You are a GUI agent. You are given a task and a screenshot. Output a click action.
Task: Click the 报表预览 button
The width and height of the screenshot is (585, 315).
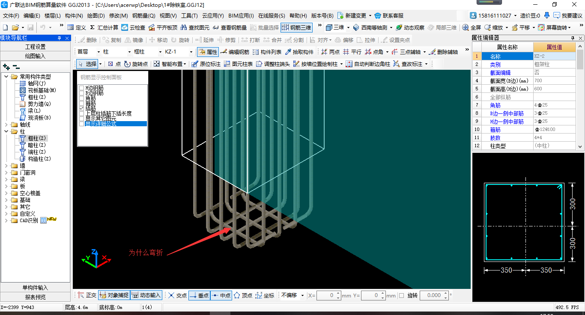pyautogui.click(x=35, y=297)
